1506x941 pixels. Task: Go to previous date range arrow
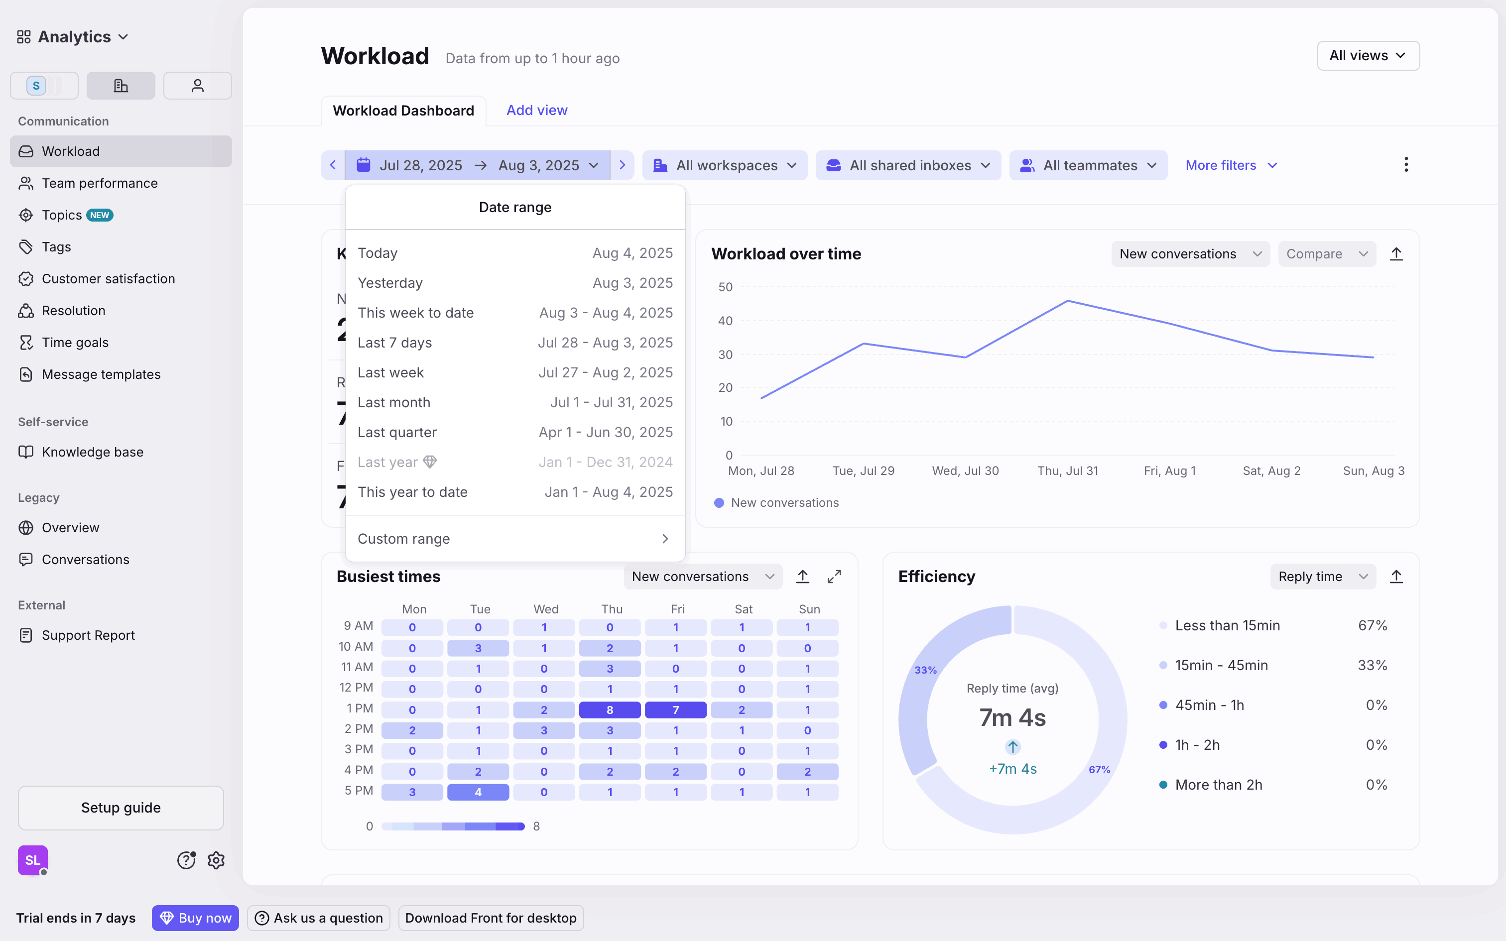click(333, 165)
